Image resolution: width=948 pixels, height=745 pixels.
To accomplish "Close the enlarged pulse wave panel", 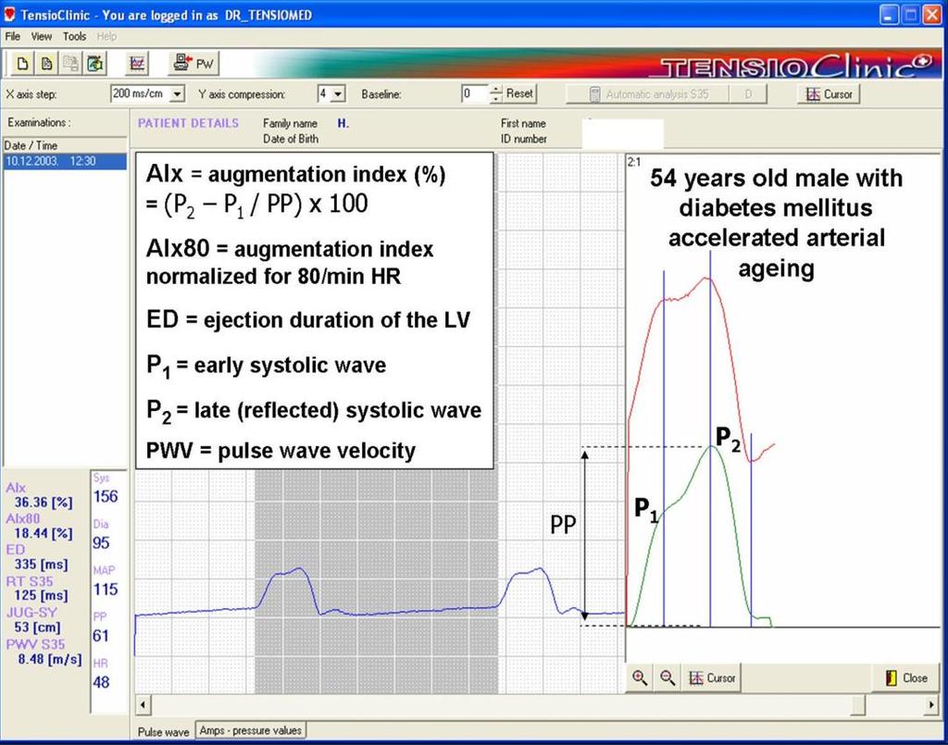I will [906, 678].
